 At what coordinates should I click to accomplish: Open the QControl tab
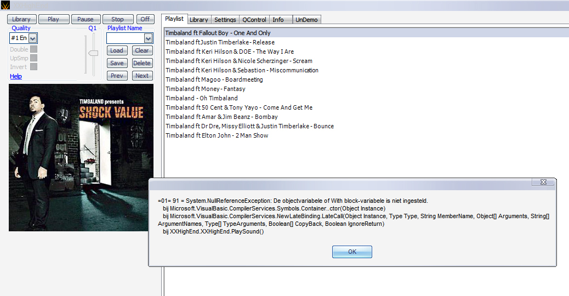point(254,20)
